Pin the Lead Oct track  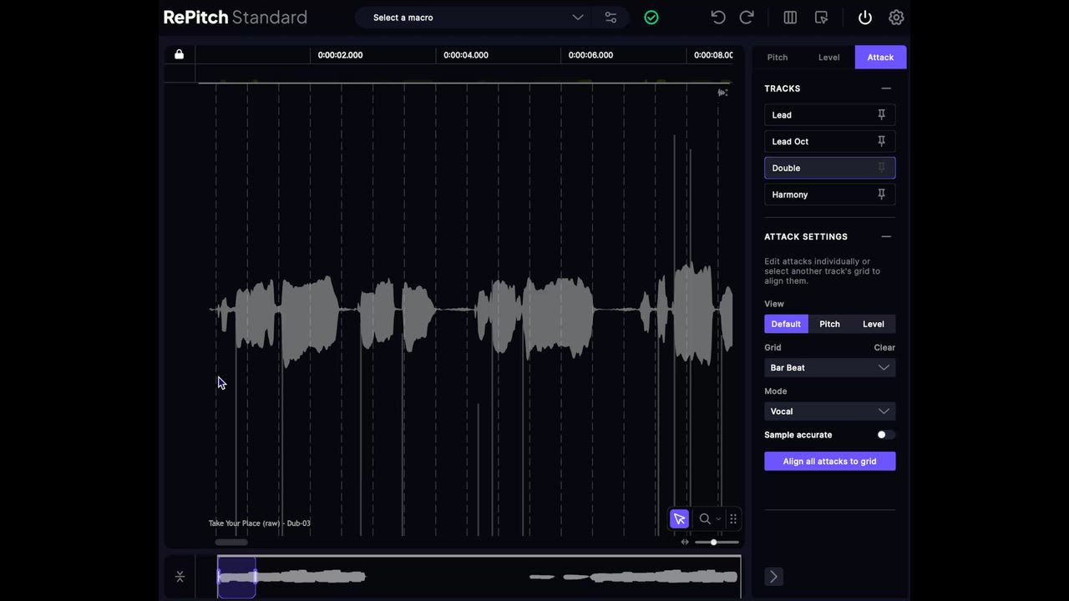tap(881, 142)
